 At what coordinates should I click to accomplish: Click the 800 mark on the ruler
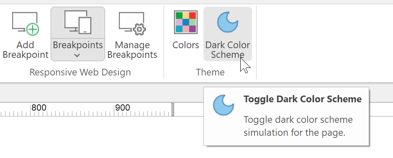coord(39,108)
